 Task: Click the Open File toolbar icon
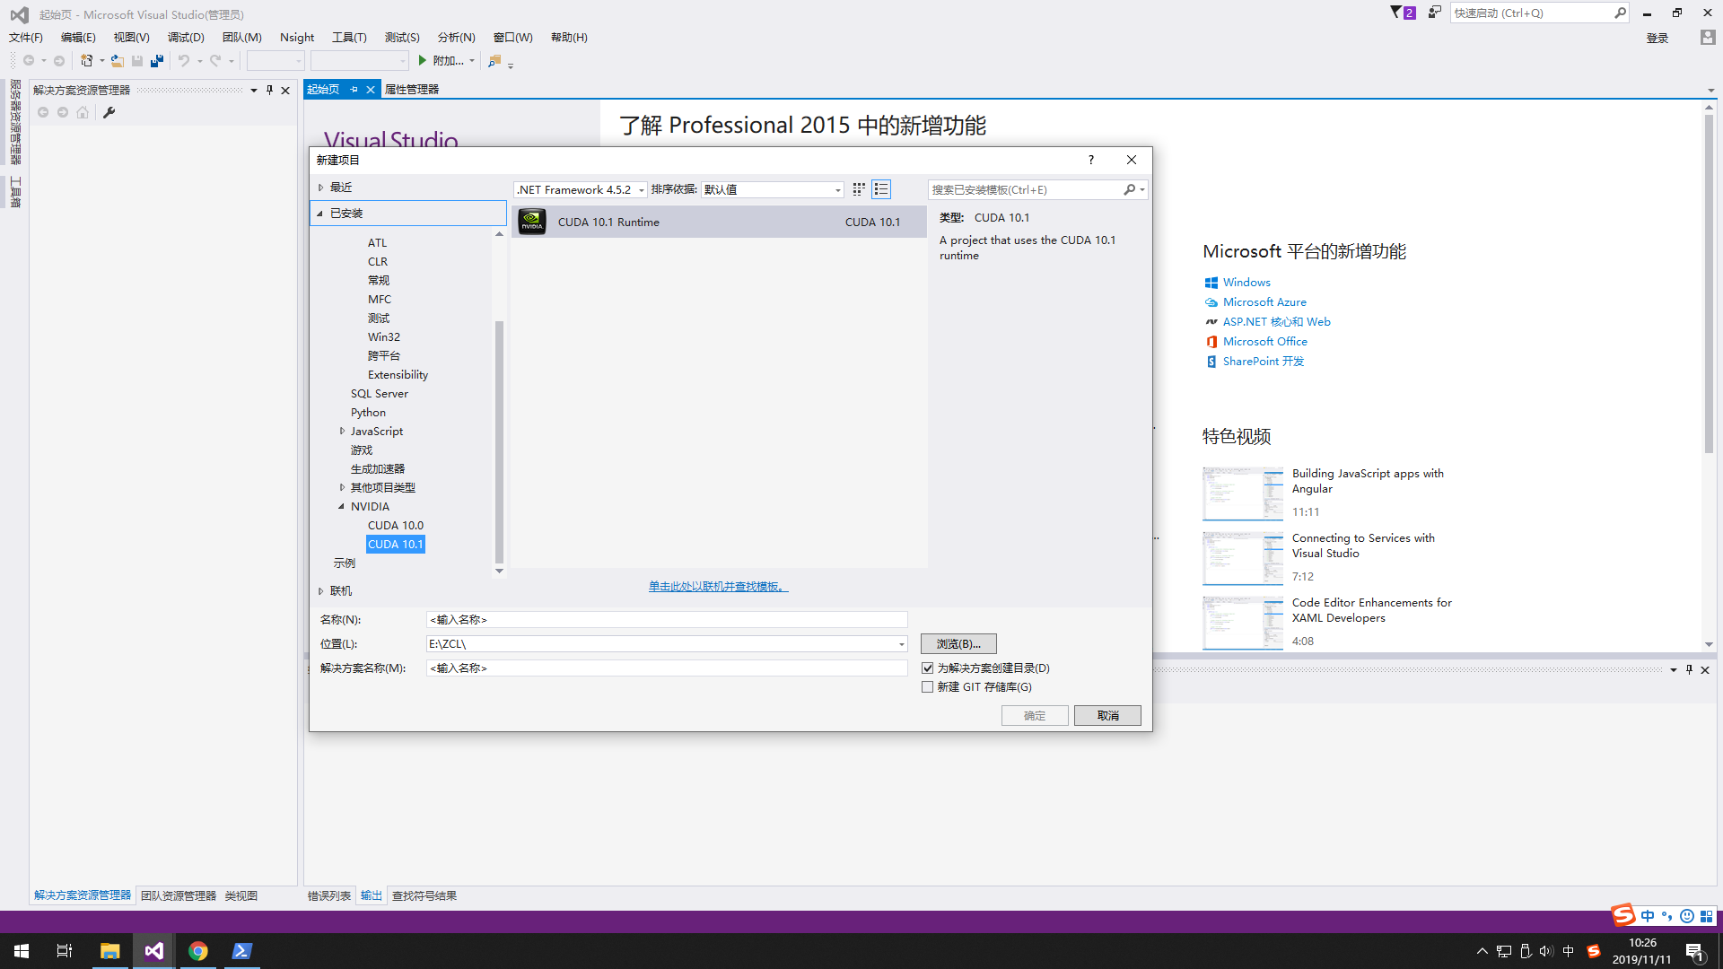(117, 60)
